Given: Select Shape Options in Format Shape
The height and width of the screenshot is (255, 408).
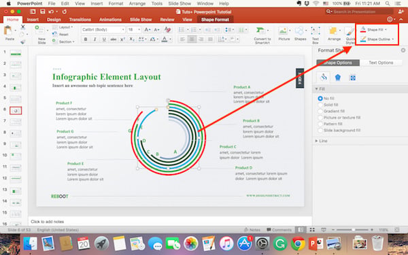Looking at the screenshot, I should 338,63.
